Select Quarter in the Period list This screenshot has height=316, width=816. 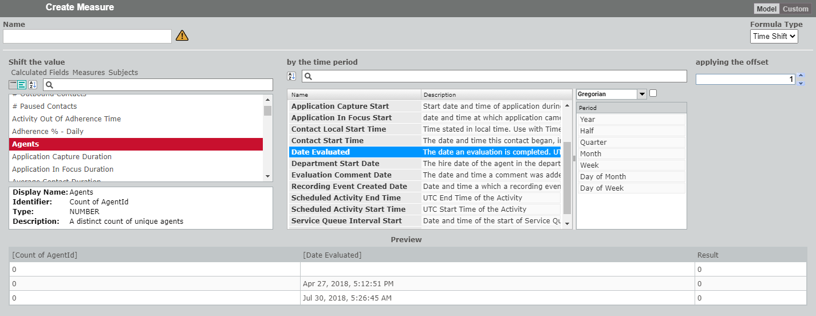point(593,142)
